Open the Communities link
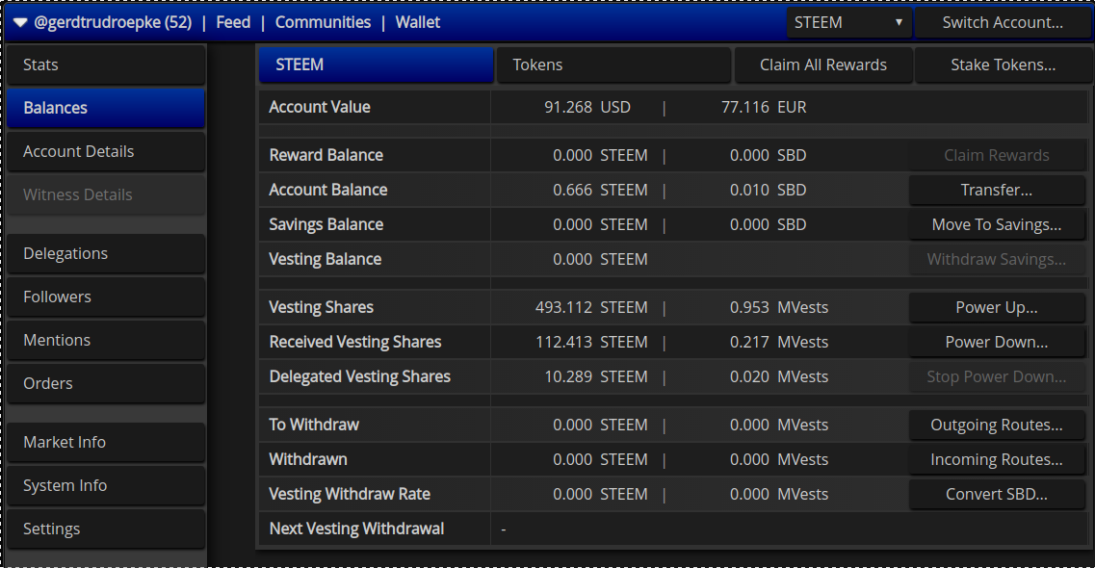 pyautogui.click(x=323, y=22)
